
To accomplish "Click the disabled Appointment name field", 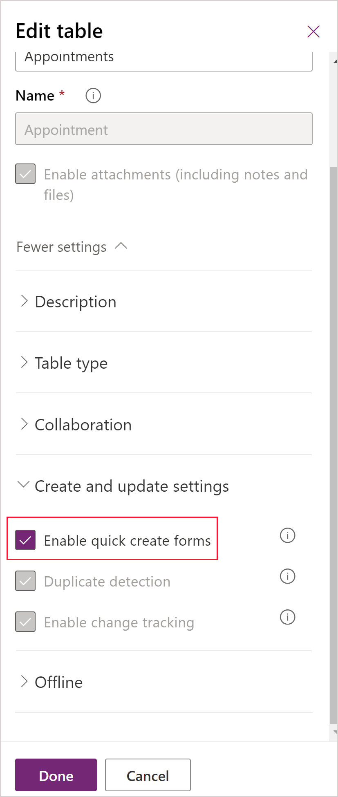I will click(x=163, y=129).
